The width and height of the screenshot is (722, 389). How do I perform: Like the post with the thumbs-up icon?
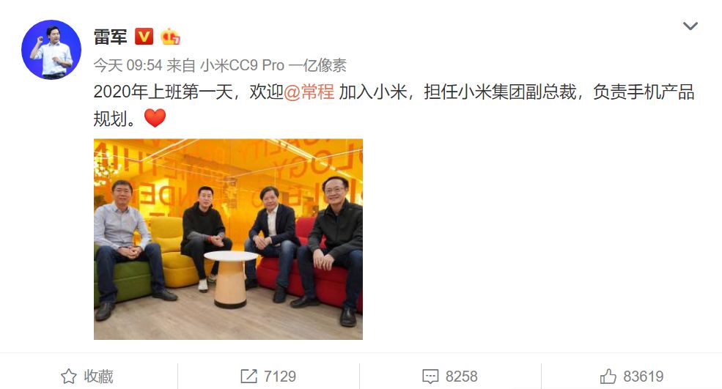[x=608, y=376]
